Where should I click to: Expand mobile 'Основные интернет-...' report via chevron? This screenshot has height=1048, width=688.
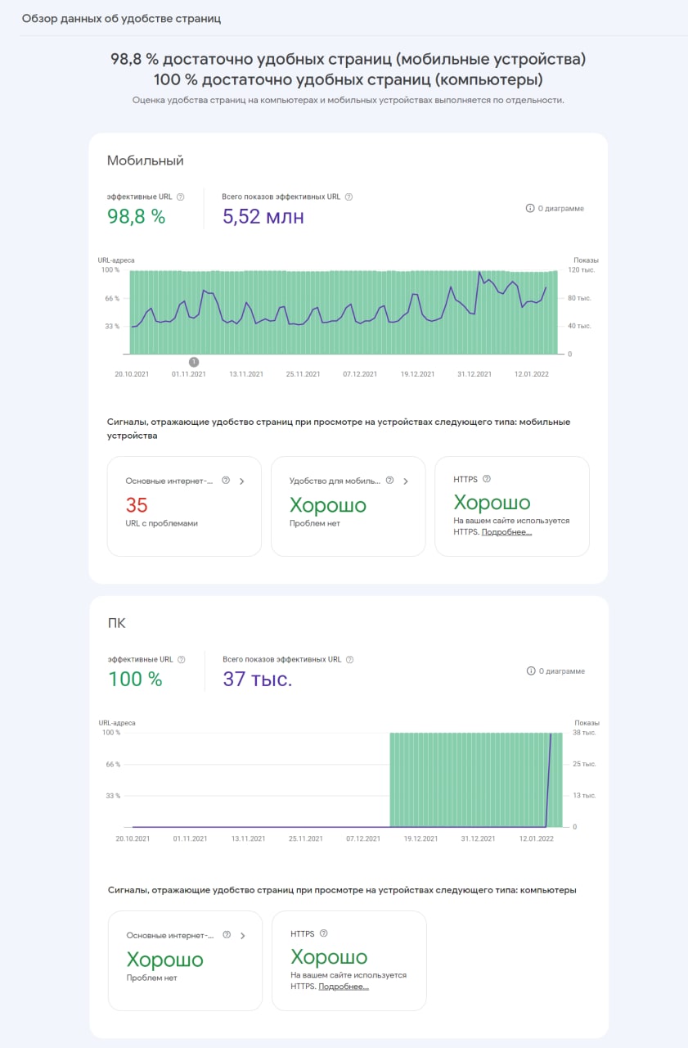coord(242,481)
